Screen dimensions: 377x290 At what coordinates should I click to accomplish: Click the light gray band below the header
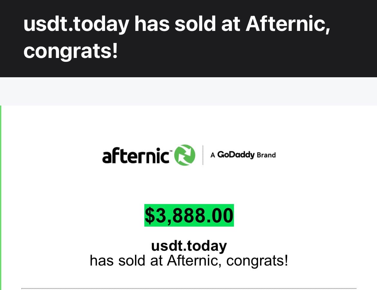click(188, 91)
